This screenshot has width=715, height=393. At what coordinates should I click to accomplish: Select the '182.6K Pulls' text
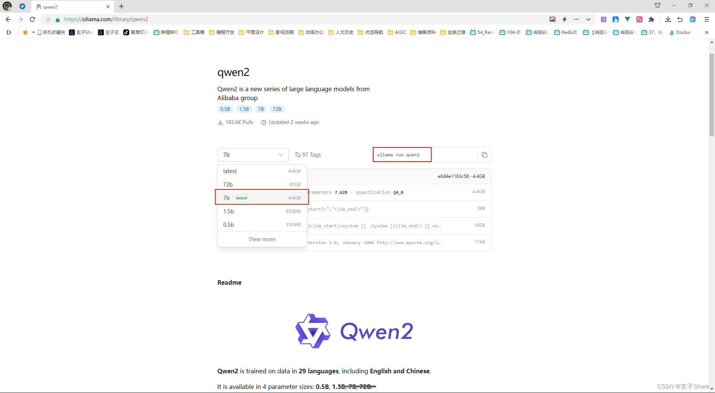click(239, 122)
